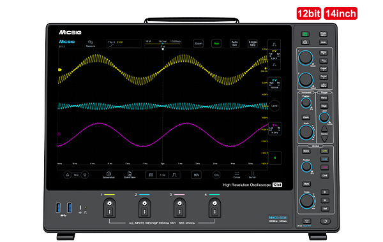Tap the green channel 4 box

pyautogui.click(x=274, y=158)
